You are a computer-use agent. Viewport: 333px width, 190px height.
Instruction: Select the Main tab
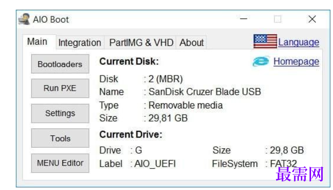[37, 42]
